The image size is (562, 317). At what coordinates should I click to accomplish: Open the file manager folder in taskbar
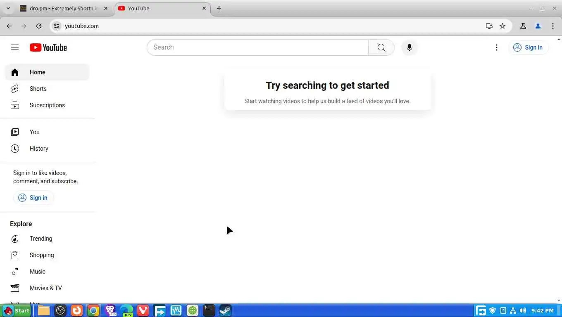tap(44, 310)
